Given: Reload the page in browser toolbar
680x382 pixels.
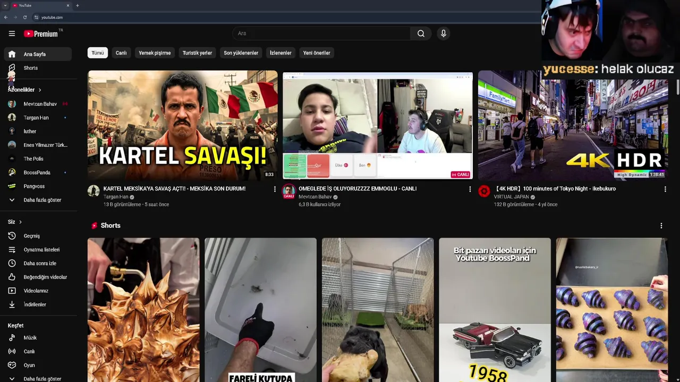Looking at the screenshot, I should [25, 17].
